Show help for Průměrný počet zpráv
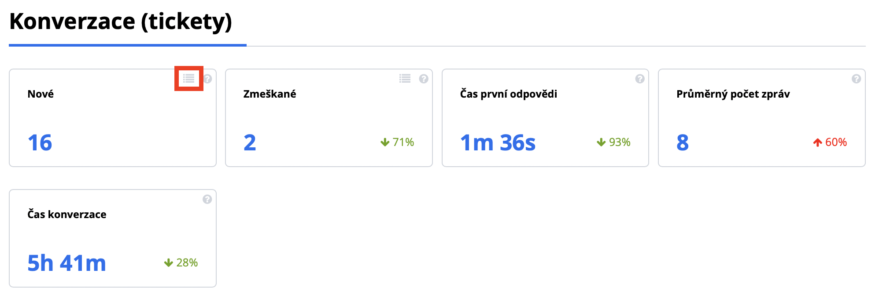Screen dimensions: 879x299 click(x=856, y=79)
